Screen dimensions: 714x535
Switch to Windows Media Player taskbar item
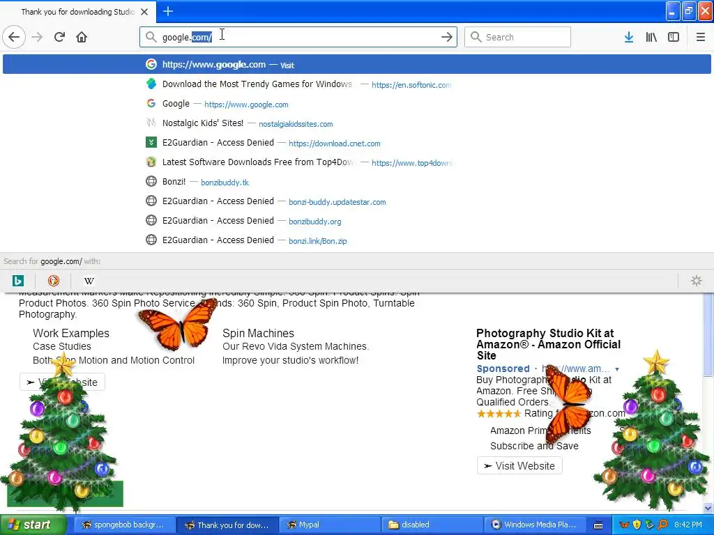(x=533, y=525)
